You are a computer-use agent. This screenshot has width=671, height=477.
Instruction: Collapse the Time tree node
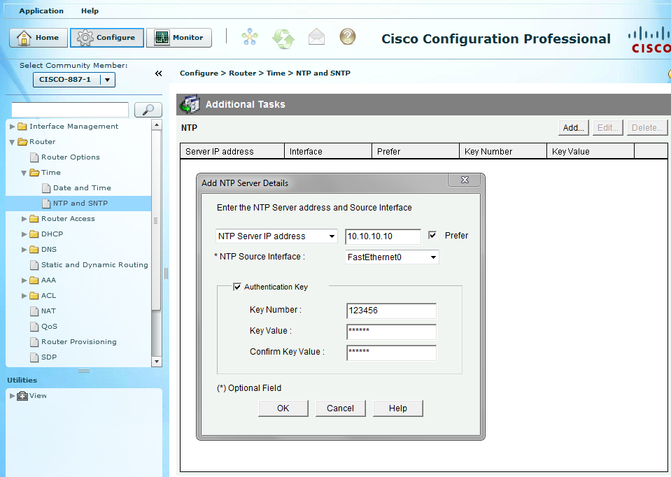pos(24,173)
